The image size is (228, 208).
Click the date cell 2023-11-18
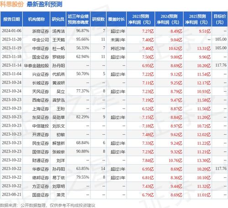point(11,57)
